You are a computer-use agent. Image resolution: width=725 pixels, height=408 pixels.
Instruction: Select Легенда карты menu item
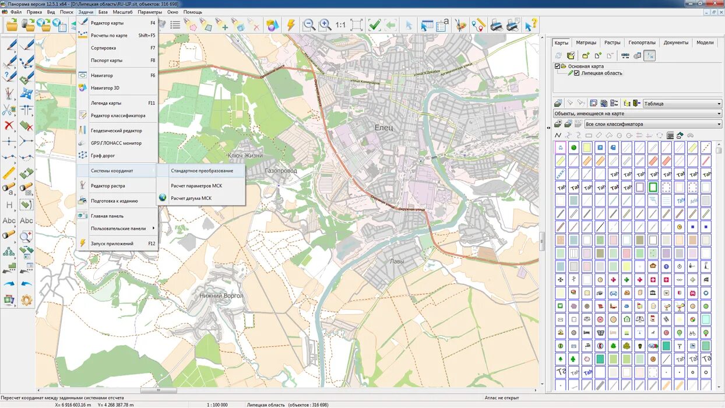coord(117,103)
